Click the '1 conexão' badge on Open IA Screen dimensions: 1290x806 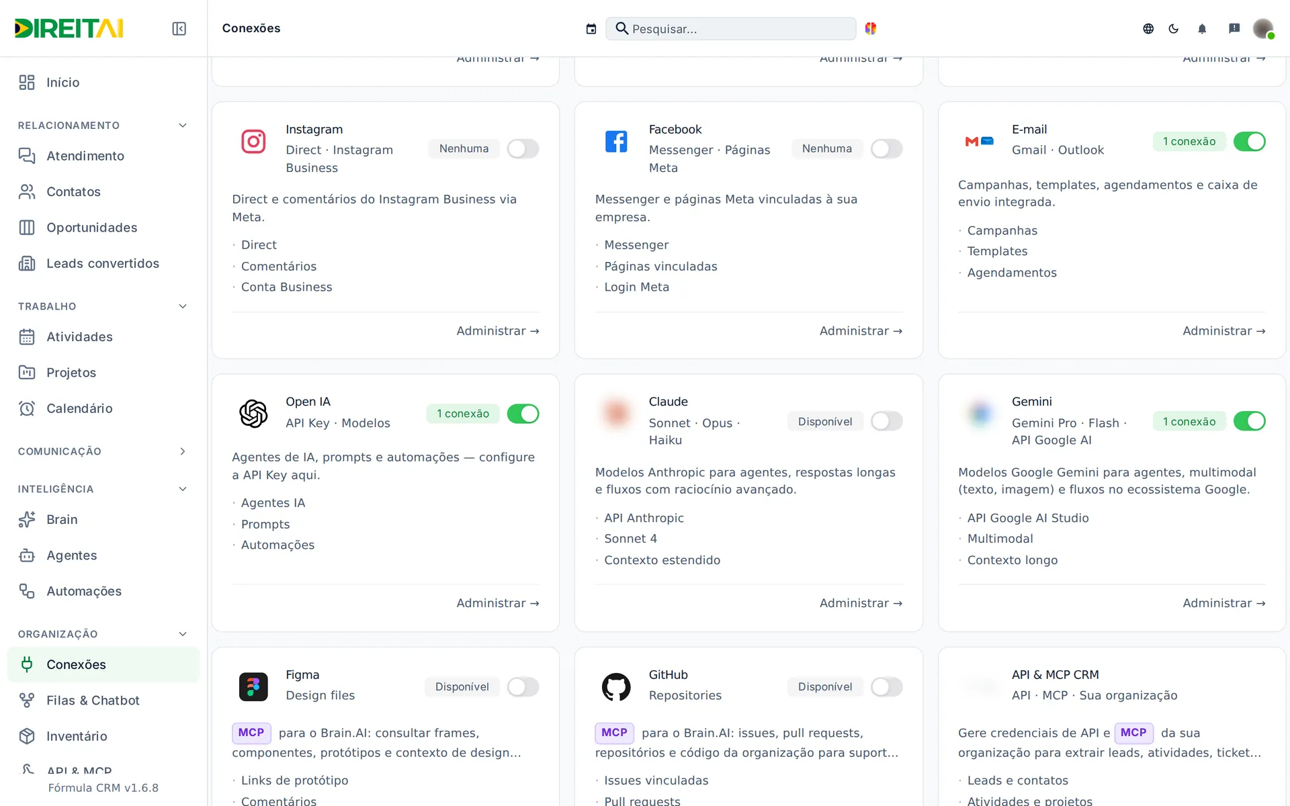(x=463, y=414)
